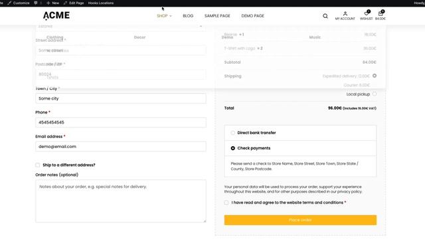Tick Ship to a different address checkbox
The width and height of the screenshot is (425, 239).
tap(38, 165)
